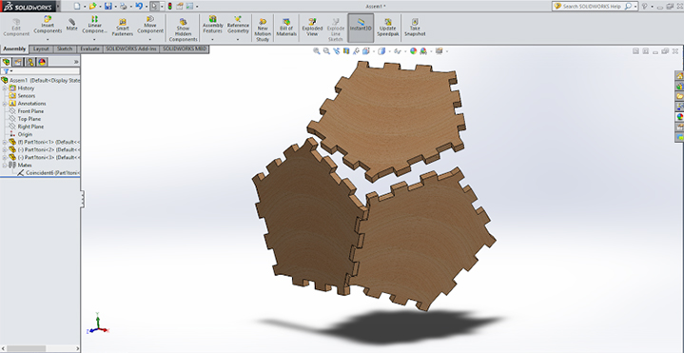Start a New Motion Study
This screenshot has height=353, width=684.
(x=263, y=29)
